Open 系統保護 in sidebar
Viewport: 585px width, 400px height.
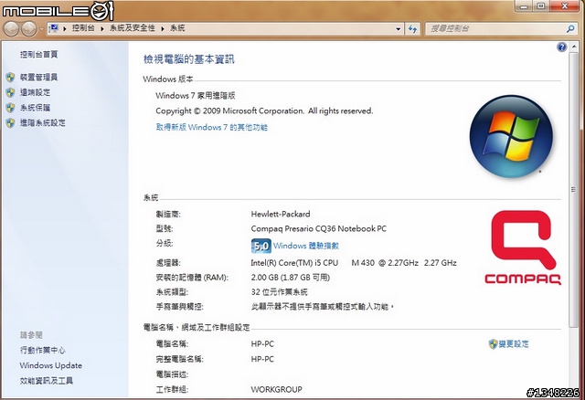(x=35, y=108)
